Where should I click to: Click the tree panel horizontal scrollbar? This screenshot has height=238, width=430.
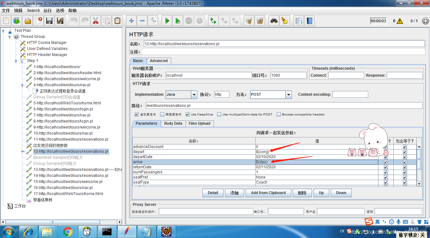pos(61,222)
